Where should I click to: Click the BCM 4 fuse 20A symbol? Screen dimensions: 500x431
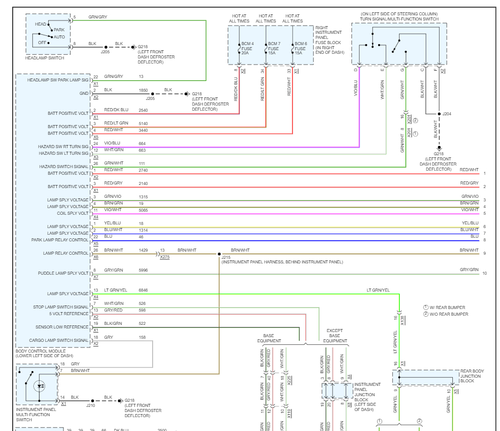click(x=239, y=49)
